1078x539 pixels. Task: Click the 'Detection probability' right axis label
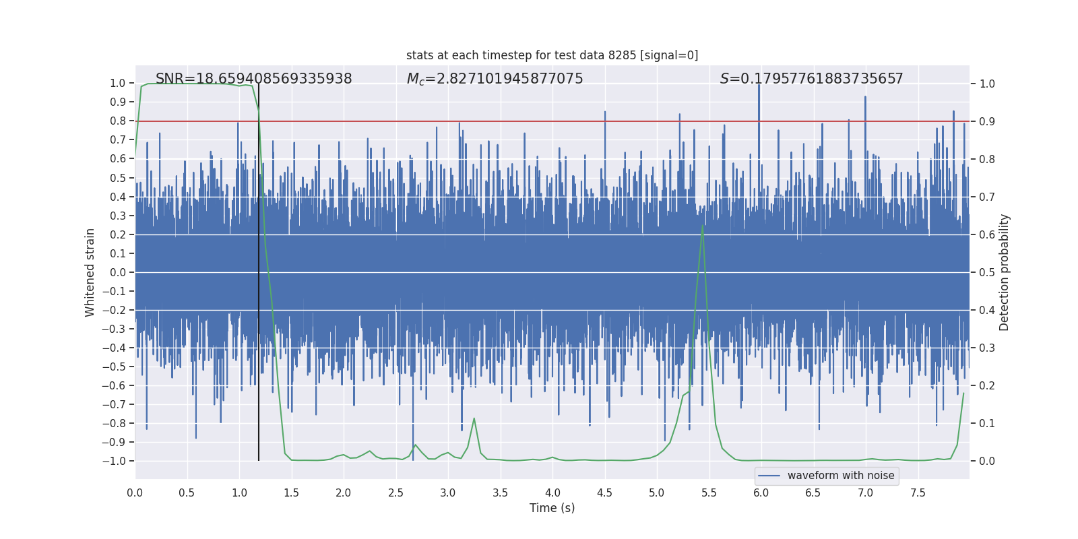pos(1004,272)
